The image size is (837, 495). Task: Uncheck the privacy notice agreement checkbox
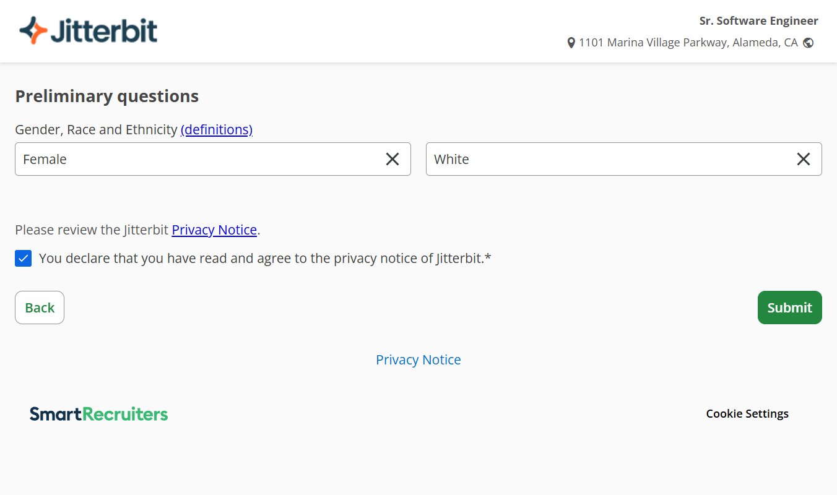(24, 259)
